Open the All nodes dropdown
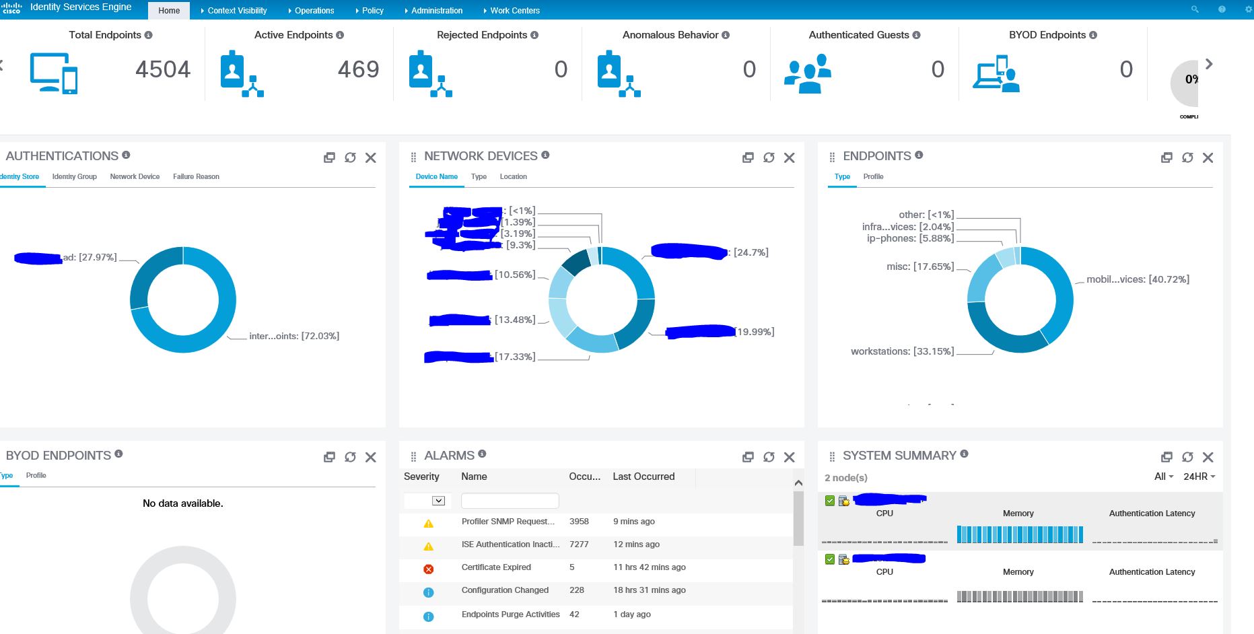 pos(1163,477)
